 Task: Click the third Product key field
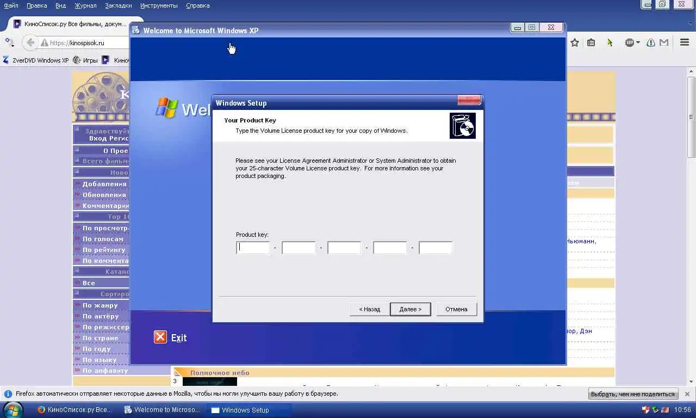(344, 248)
